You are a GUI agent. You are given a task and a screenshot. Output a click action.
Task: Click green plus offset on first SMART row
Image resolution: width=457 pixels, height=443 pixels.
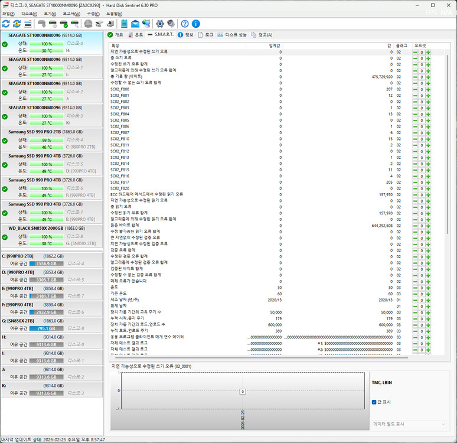click(x=429, y=52)
